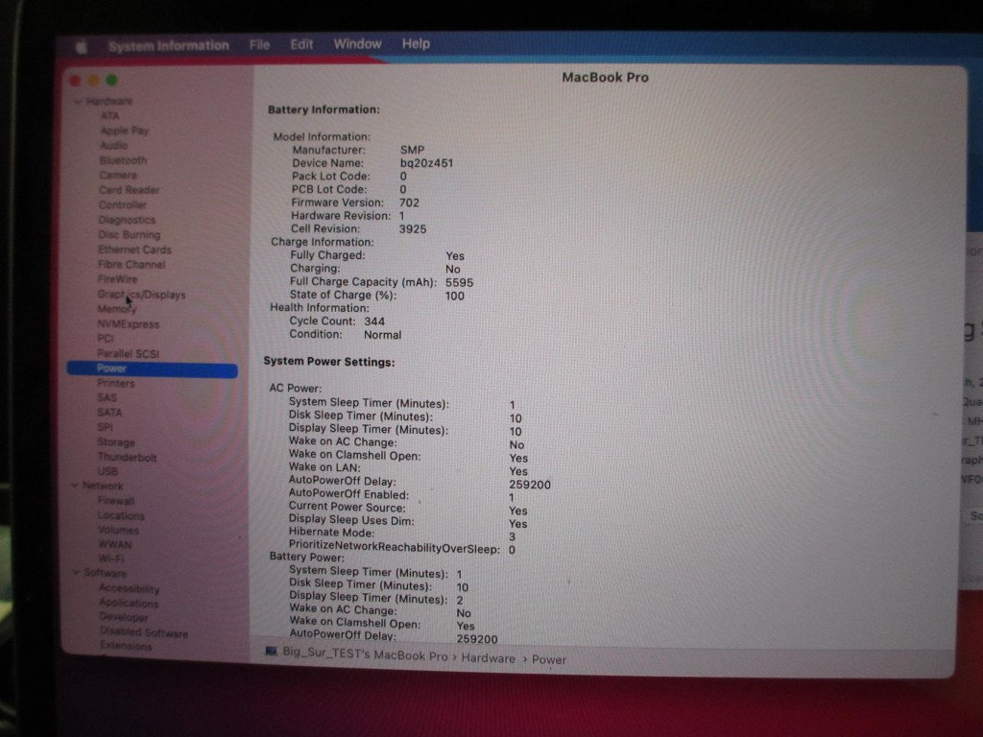This screenshot has height=737, width=983.
Task: Select Locations under Network
Action: [121, 515]
